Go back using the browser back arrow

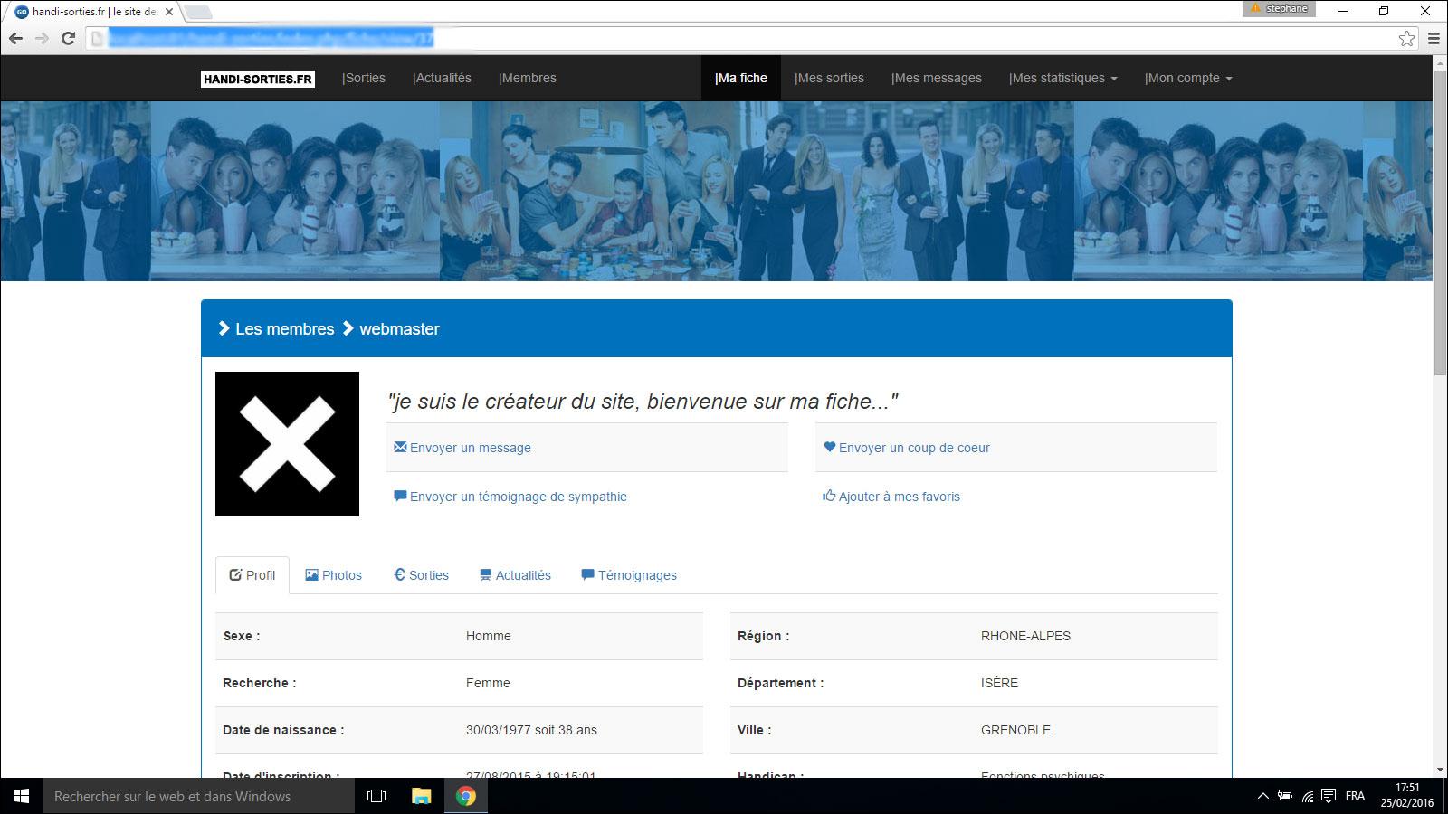coord(15,38)
